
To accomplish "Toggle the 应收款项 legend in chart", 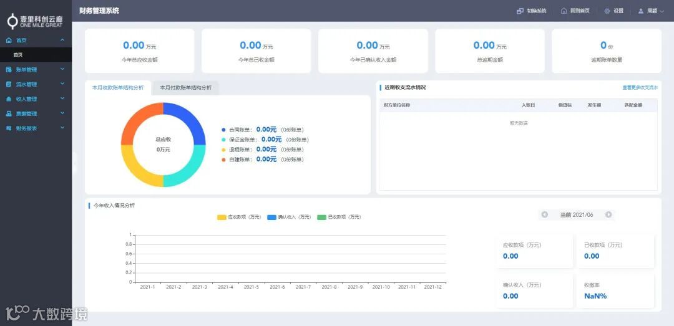I will coord(239,217).
